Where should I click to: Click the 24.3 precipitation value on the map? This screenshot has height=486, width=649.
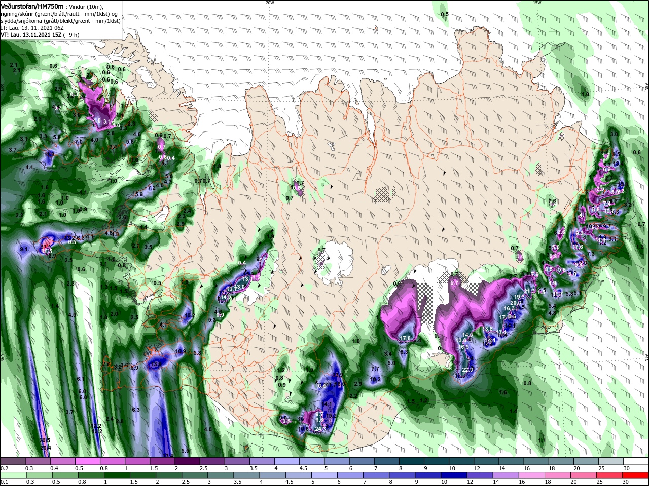[320, 429]
